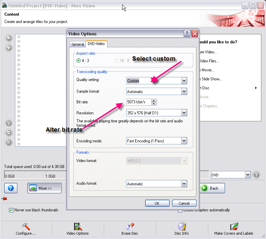This screenshot has width=266, height=239.
Task: Open the Resolution dropdown
Action: 184,113
